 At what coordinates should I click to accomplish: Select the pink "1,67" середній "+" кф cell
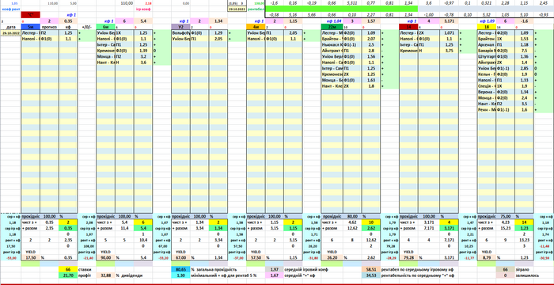(275, 275)
